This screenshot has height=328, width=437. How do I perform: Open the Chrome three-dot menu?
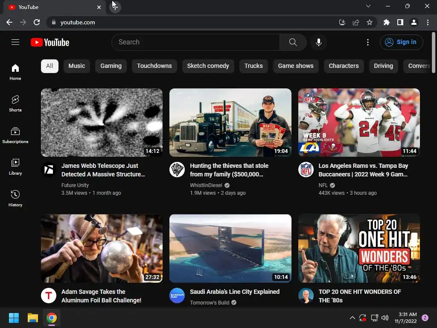coord(428,22)
